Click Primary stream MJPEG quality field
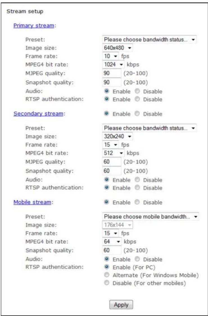The height and width of the screenshot is (316, 208). (112, 73)
